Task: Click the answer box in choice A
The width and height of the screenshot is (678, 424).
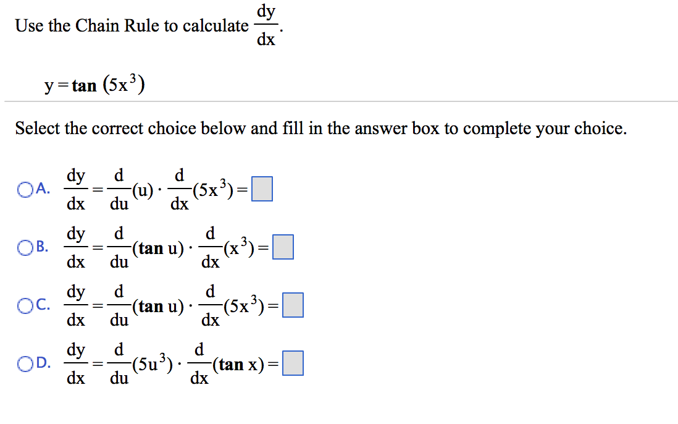Action: (x=262, y=189)
